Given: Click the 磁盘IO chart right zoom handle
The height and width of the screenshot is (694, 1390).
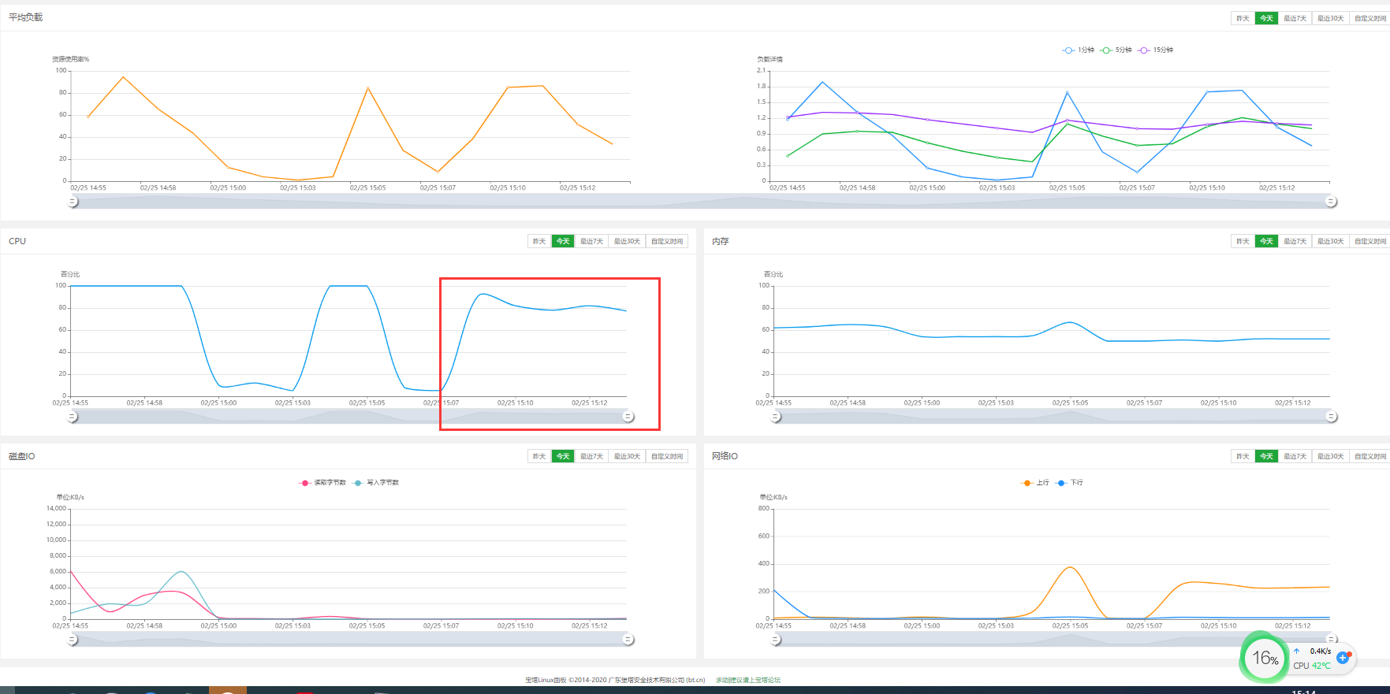Looking at the screenshot, I should [628, 640].
